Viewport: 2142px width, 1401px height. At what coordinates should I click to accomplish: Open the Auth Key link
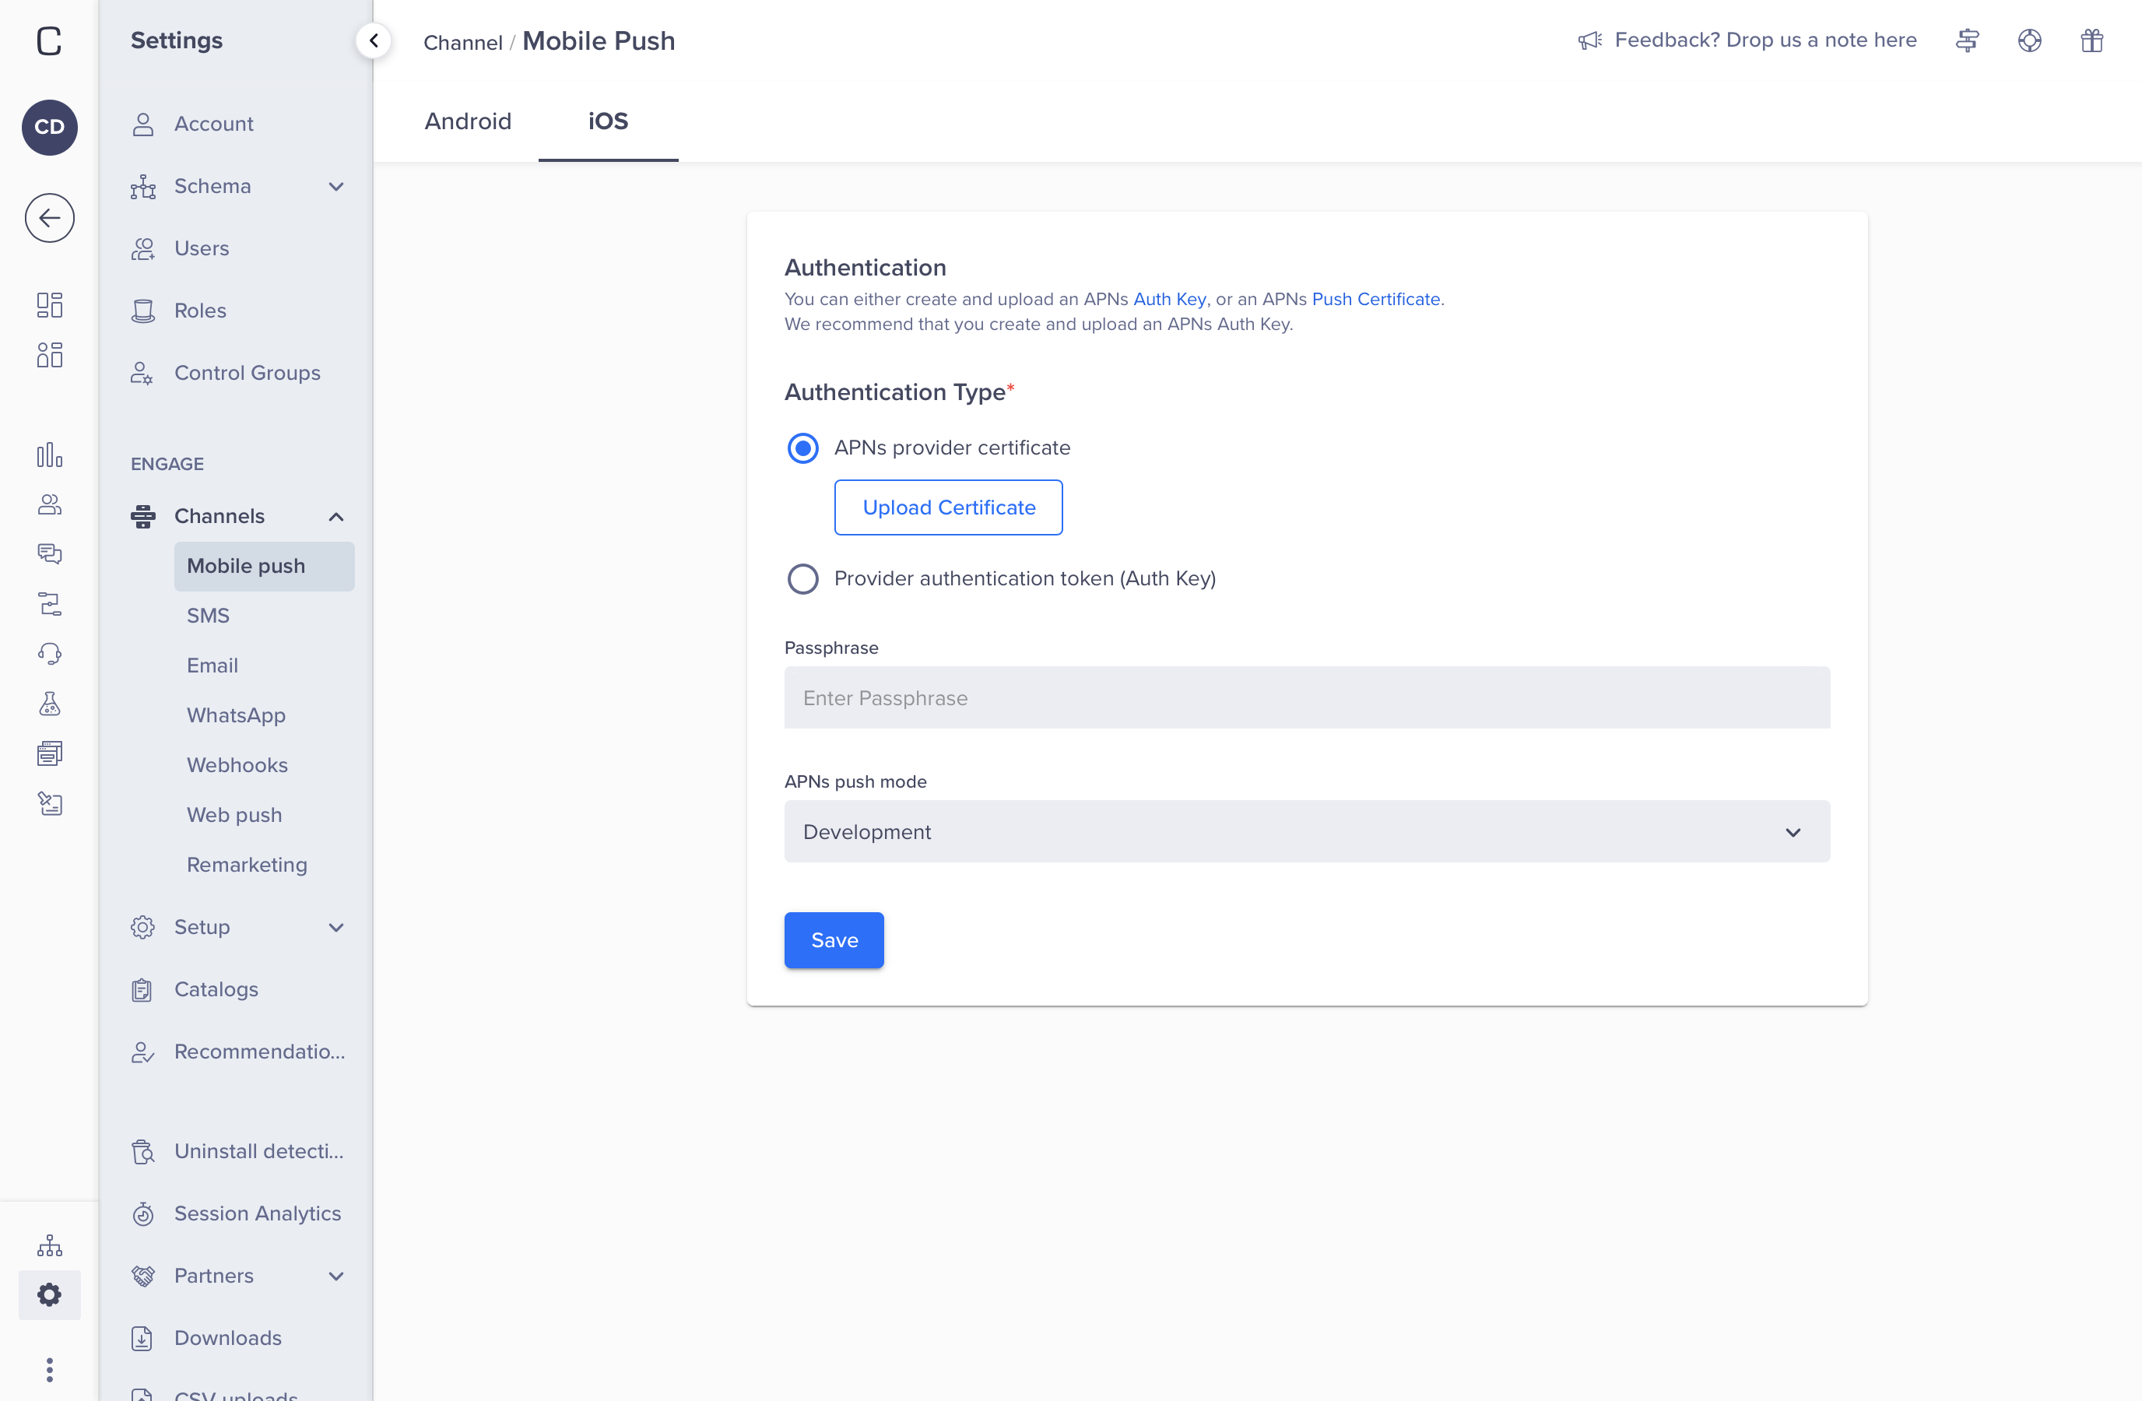[1168, 300]
